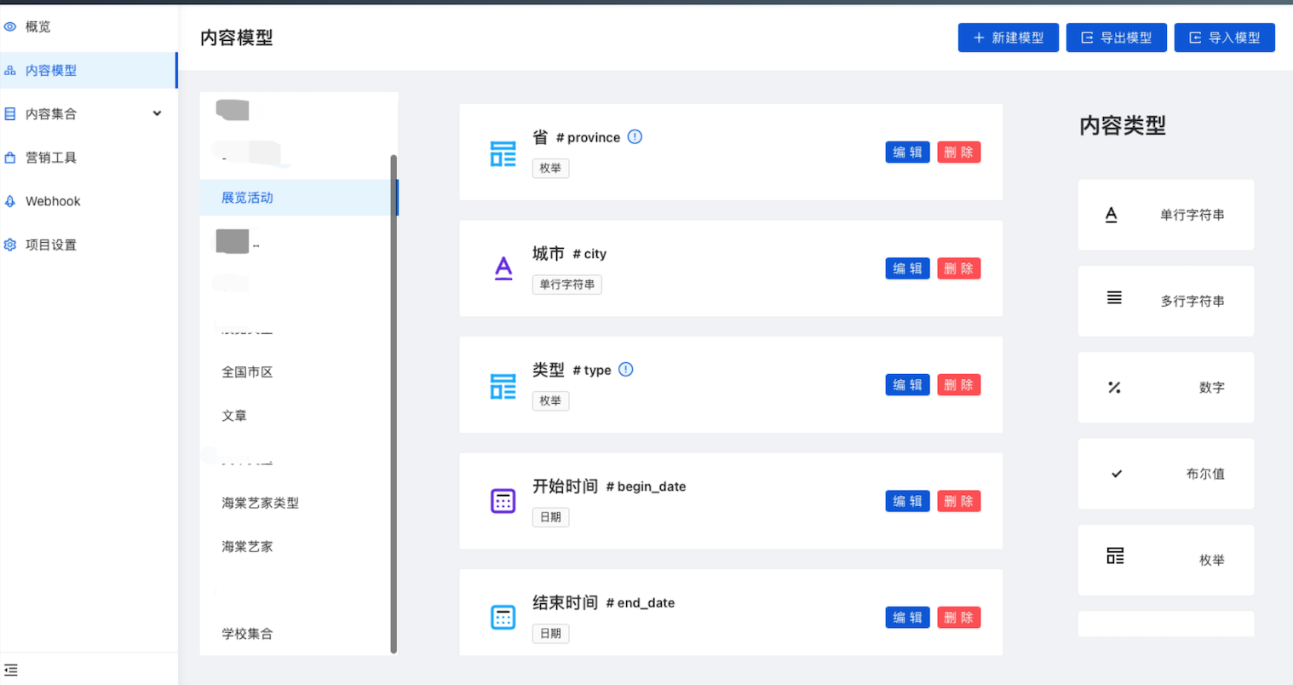Click the 单行字符串 type icon
This screenshot has height=685, width=1293.
point(1112,215)
